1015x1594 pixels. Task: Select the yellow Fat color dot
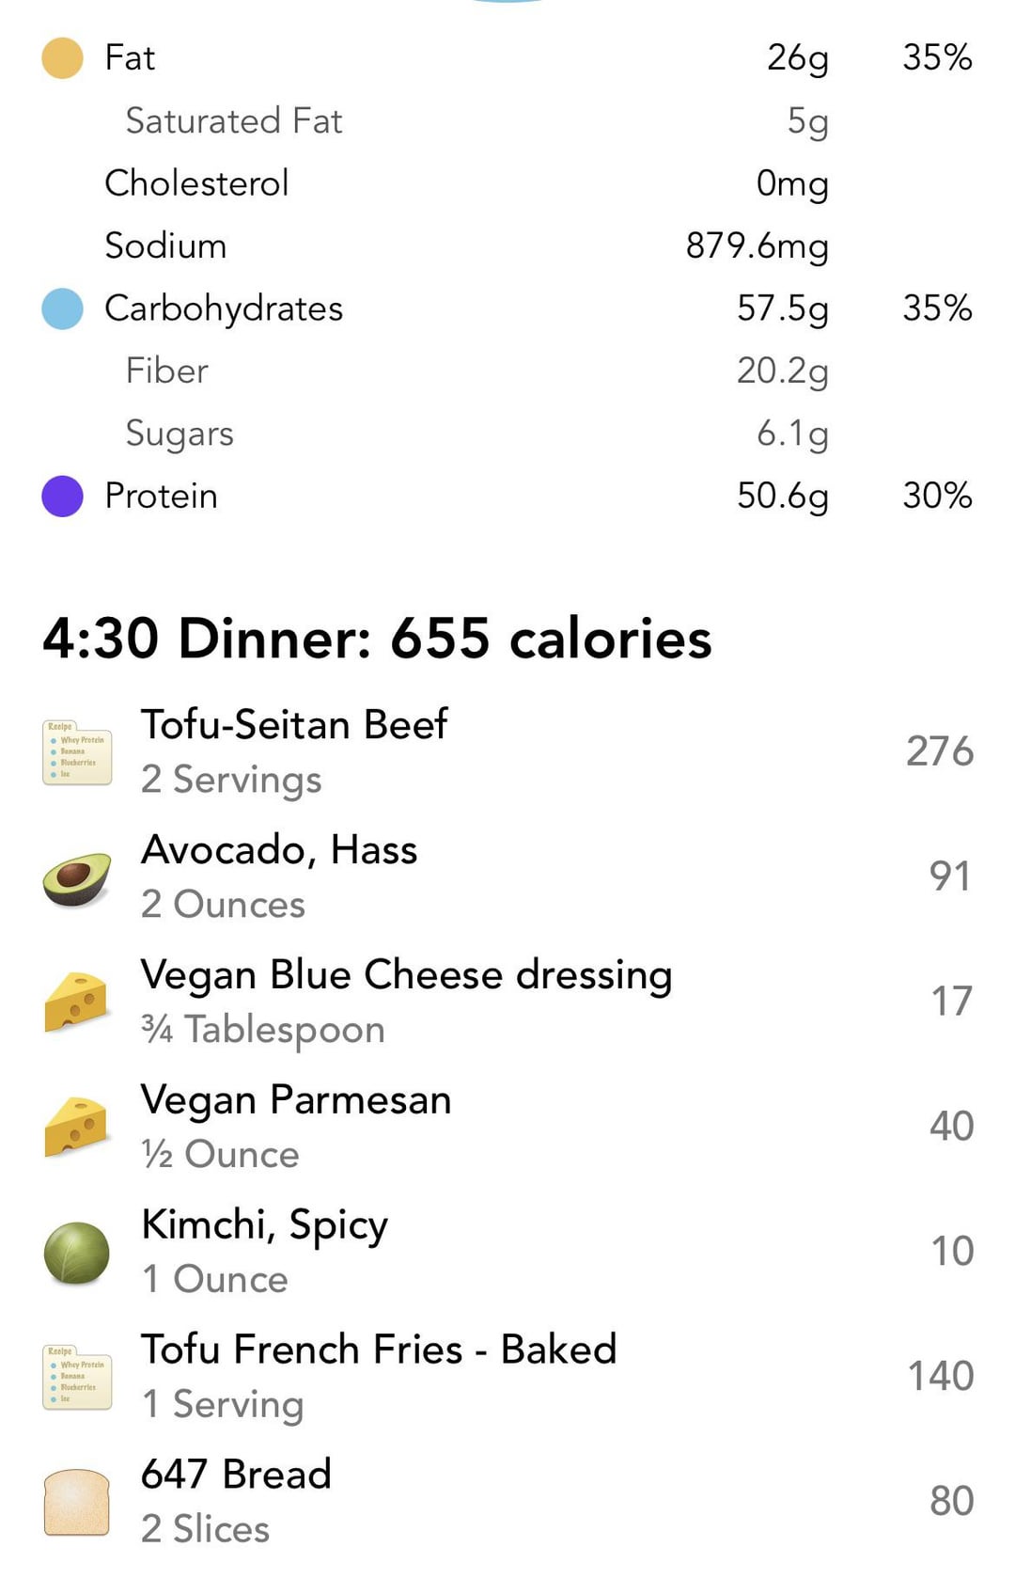tap(63, 58)
